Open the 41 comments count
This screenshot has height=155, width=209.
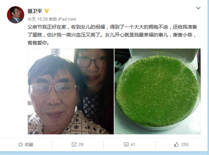click(x=133, y=145)
